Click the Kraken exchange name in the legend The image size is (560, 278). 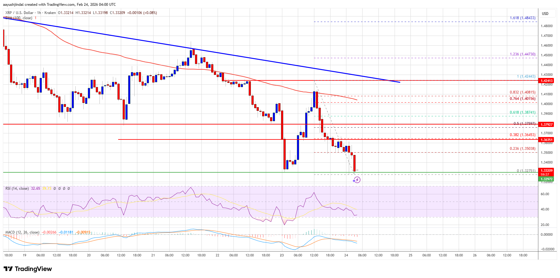[50, 13]
